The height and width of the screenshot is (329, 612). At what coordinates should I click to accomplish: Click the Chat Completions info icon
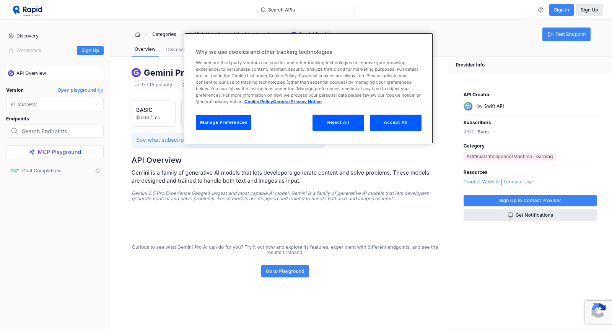98,171
